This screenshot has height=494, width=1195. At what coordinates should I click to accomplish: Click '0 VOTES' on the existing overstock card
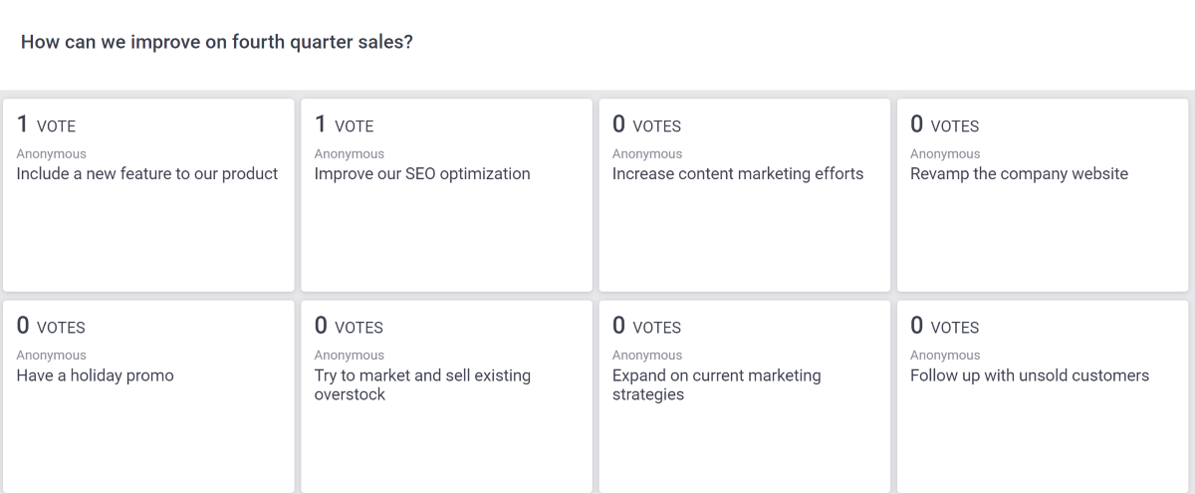coord(349,327)
